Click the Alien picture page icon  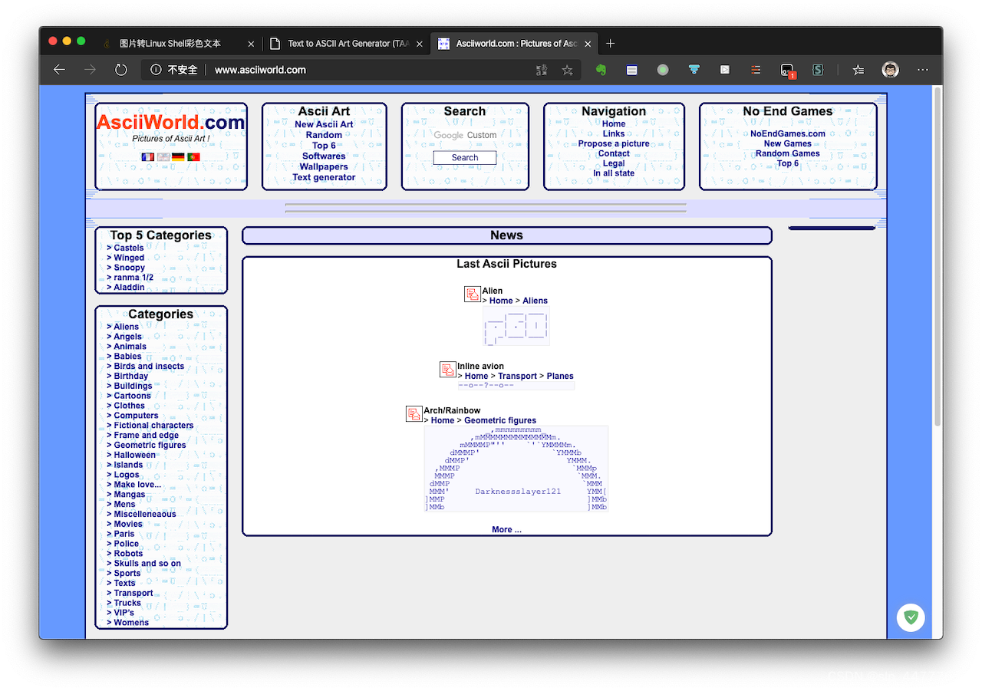(473, 294)
